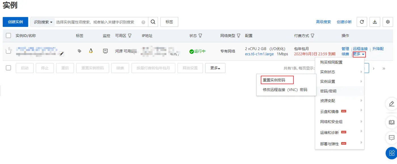Click 按量付费转包年包月 button

[x=153, y=68]
